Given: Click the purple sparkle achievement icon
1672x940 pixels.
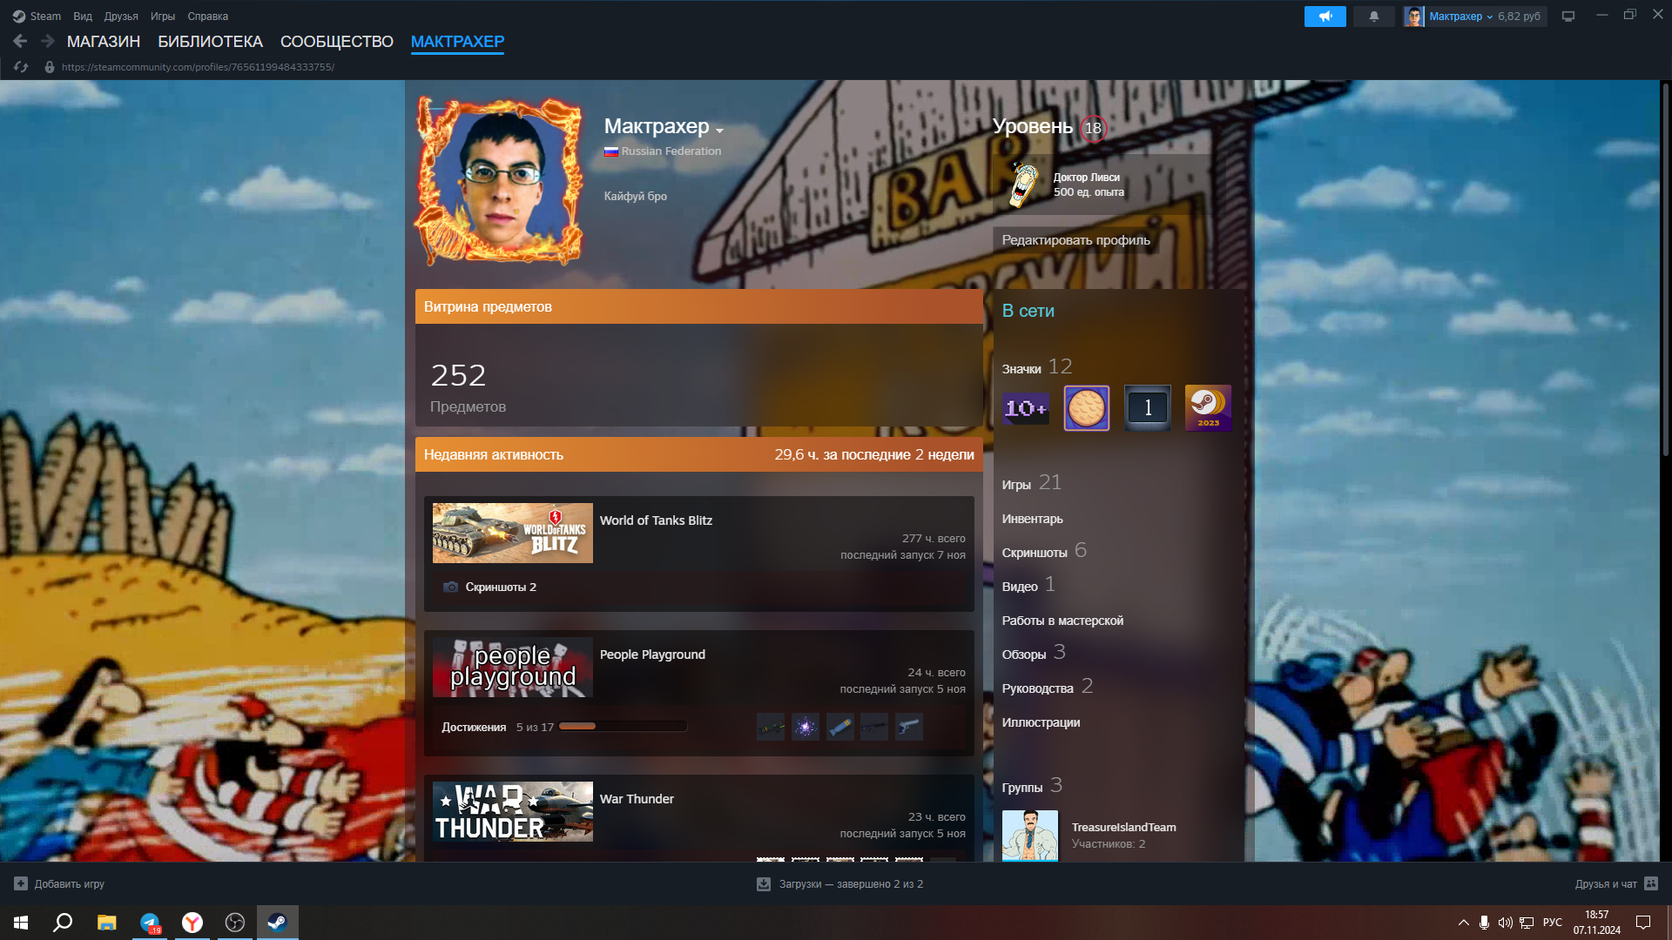Looking at the screenshot, I should point(806,727).
